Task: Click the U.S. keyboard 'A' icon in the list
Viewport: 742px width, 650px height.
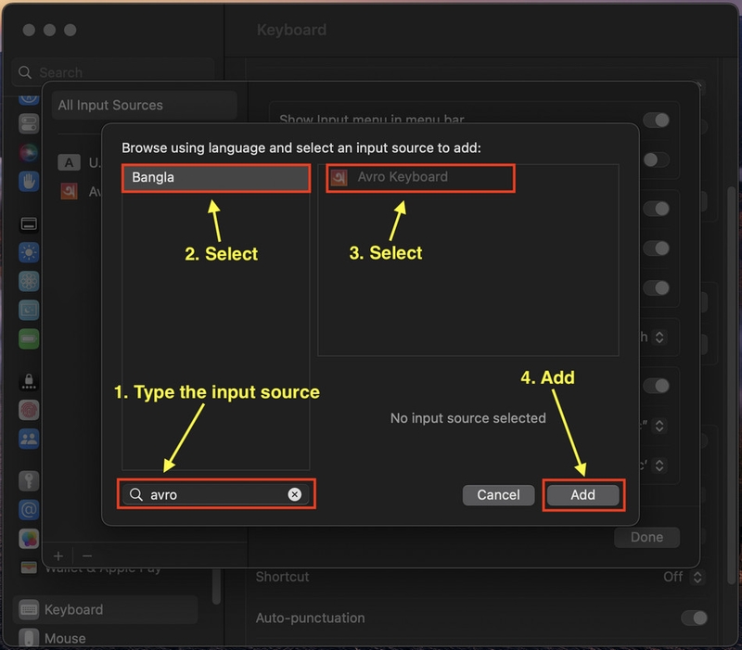Action: 69,163
